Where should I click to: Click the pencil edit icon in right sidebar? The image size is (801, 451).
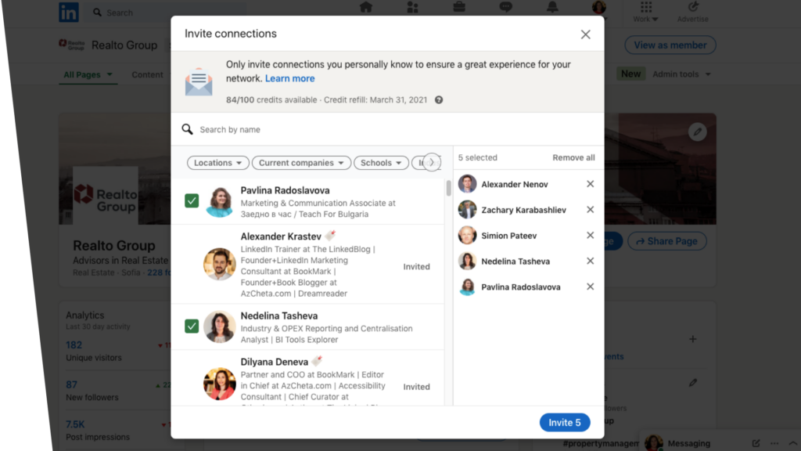693,382
